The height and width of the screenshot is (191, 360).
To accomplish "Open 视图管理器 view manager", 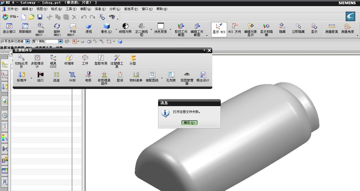I will [187, 78].
